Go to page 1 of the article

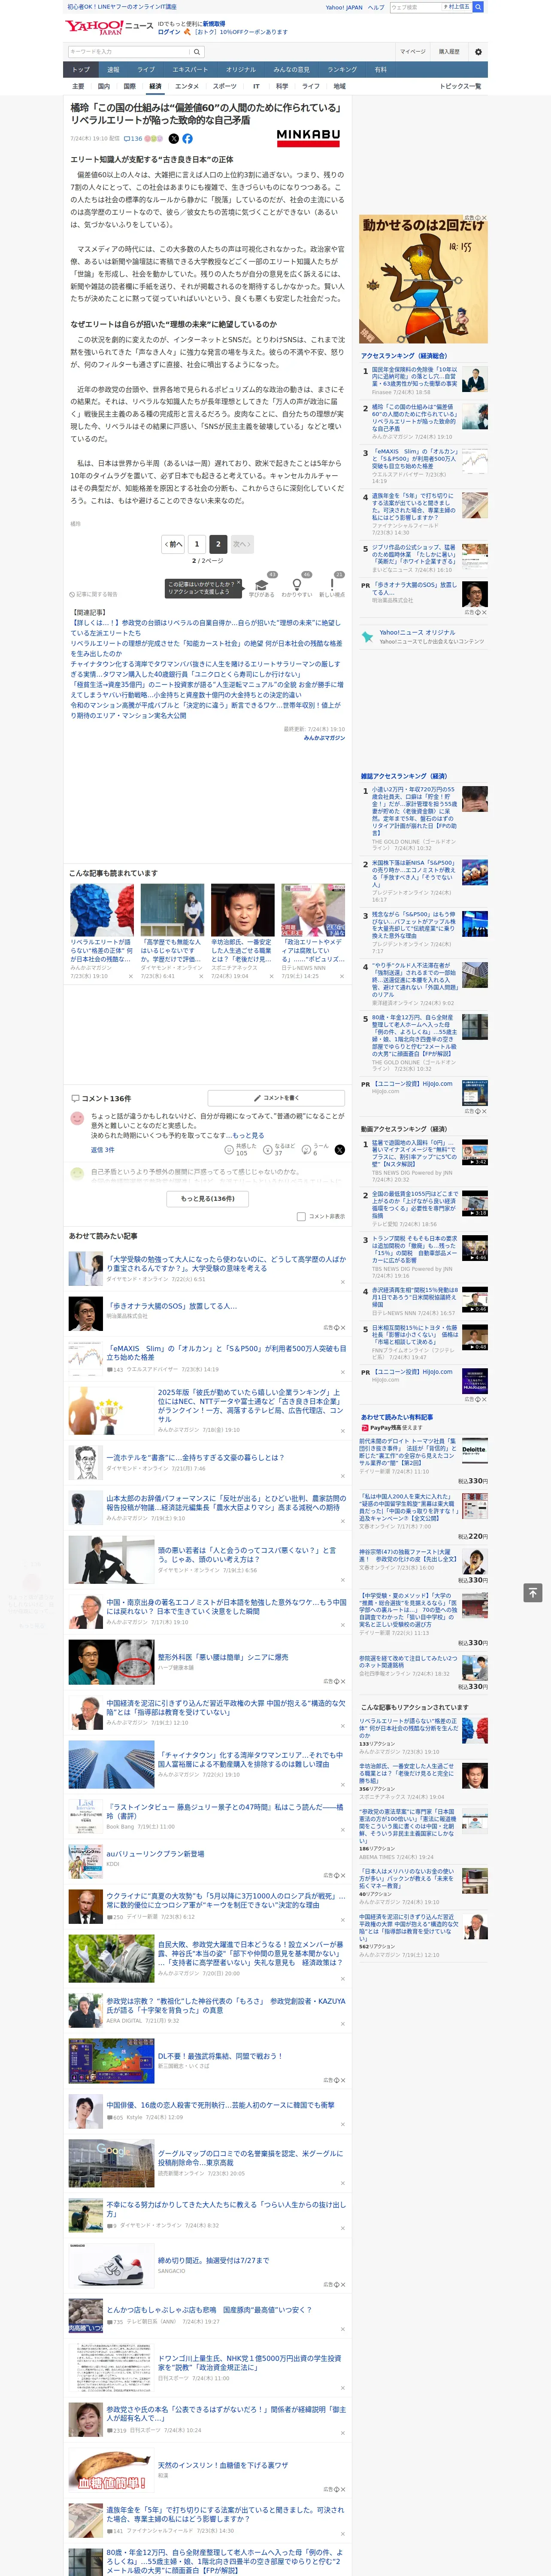(x=197, y=545)
